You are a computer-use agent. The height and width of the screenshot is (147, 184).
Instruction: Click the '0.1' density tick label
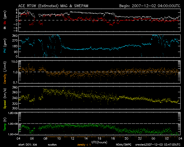tap(15, 82)
